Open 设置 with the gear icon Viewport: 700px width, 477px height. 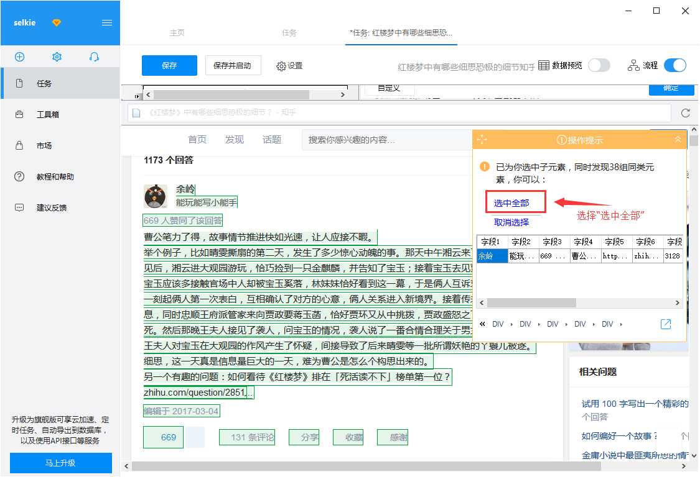[x=289, y=66]
